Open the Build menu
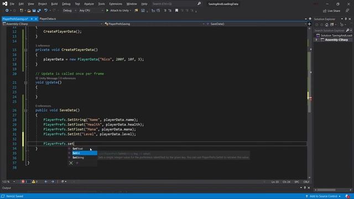 point(54,4)
